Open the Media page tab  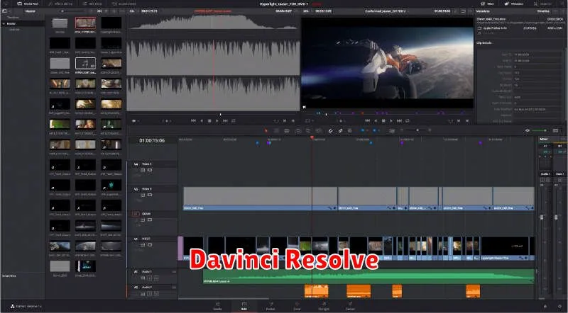coord(217,306)
